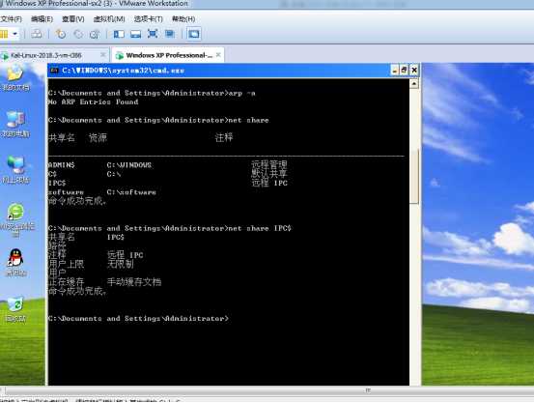Close the cmd.exe window
534x403 pixels.
pyautogui.click(x=414, y=71)
